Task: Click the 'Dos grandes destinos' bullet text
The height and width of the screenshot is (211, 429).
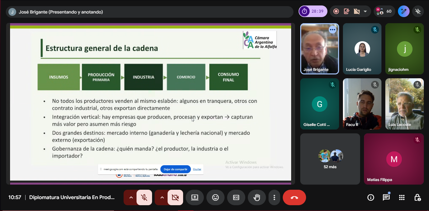Action: click(x=151, y=136)
